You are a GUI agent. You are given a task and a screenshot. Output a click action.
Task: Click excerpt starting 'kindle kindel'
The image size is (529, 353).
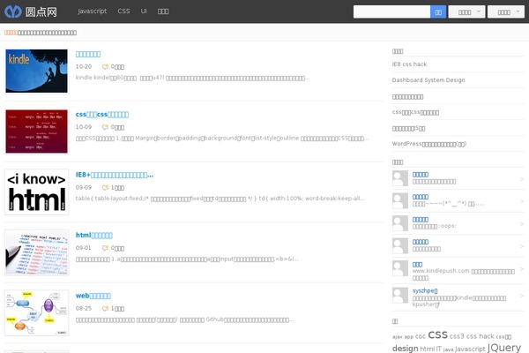[x=192, y=78]
